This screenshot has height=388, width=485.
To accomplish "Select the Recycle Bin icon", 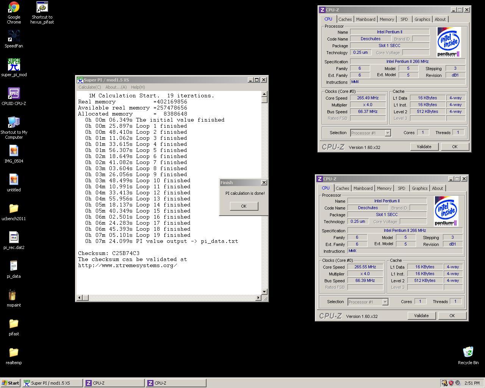I will tap(468, 352).
